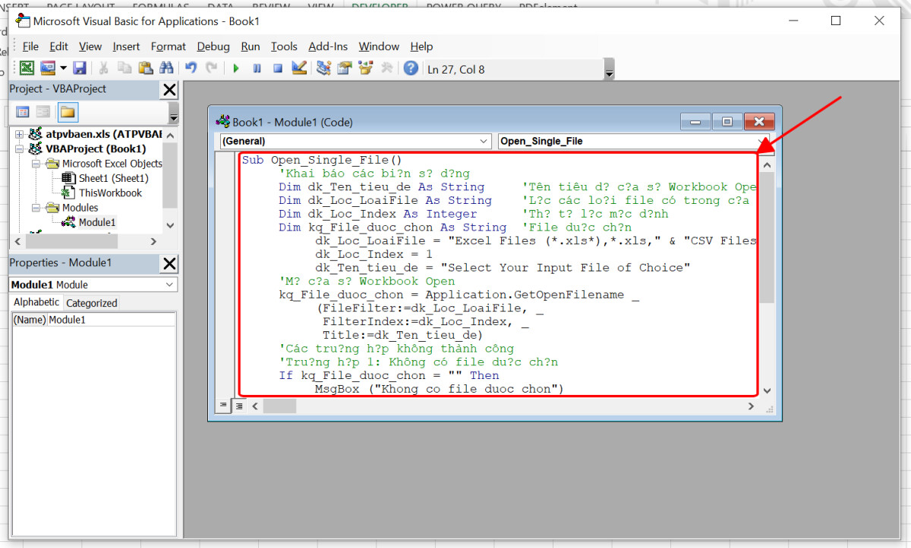Switch to View Object in Project panel
Screen dimensions: 911x548
(43, 112)
